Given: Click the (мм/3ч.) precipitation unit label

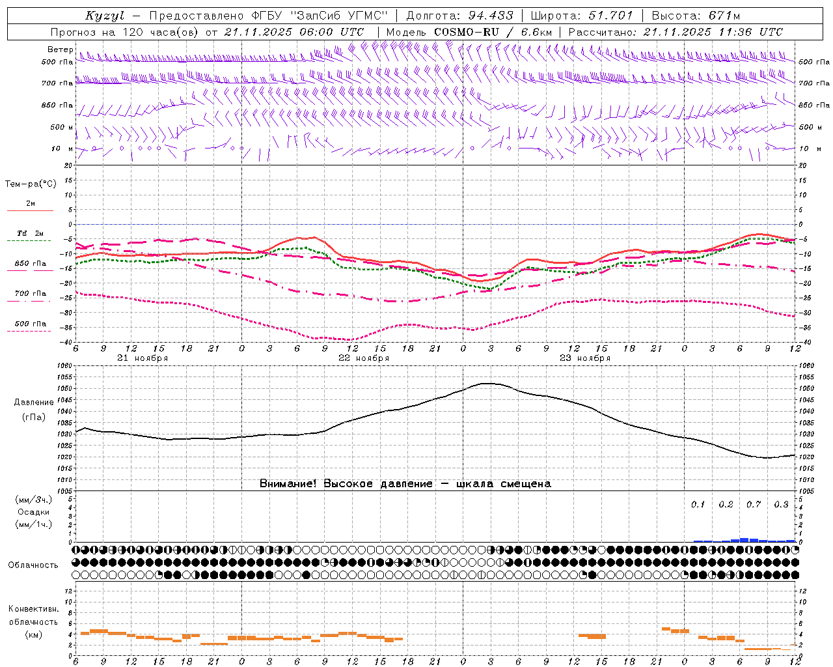Looking at the screenshot, I should coord(33,500).
